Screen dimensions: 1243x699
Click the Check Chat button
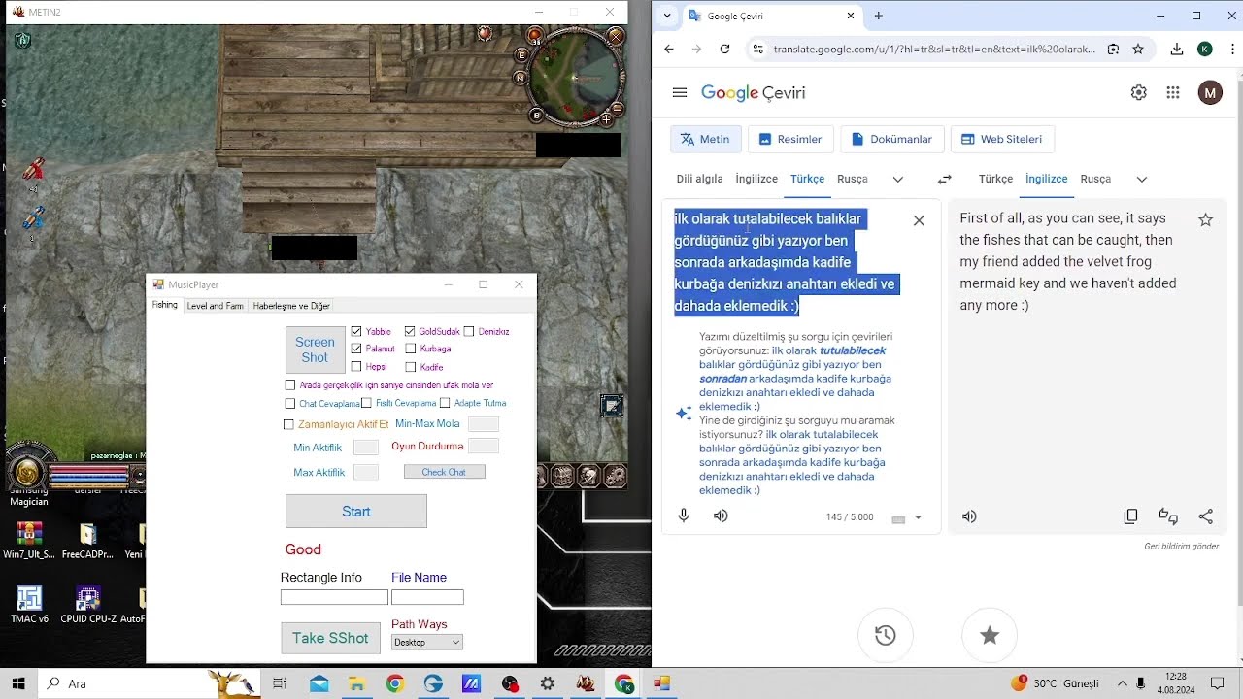[444, 472]
